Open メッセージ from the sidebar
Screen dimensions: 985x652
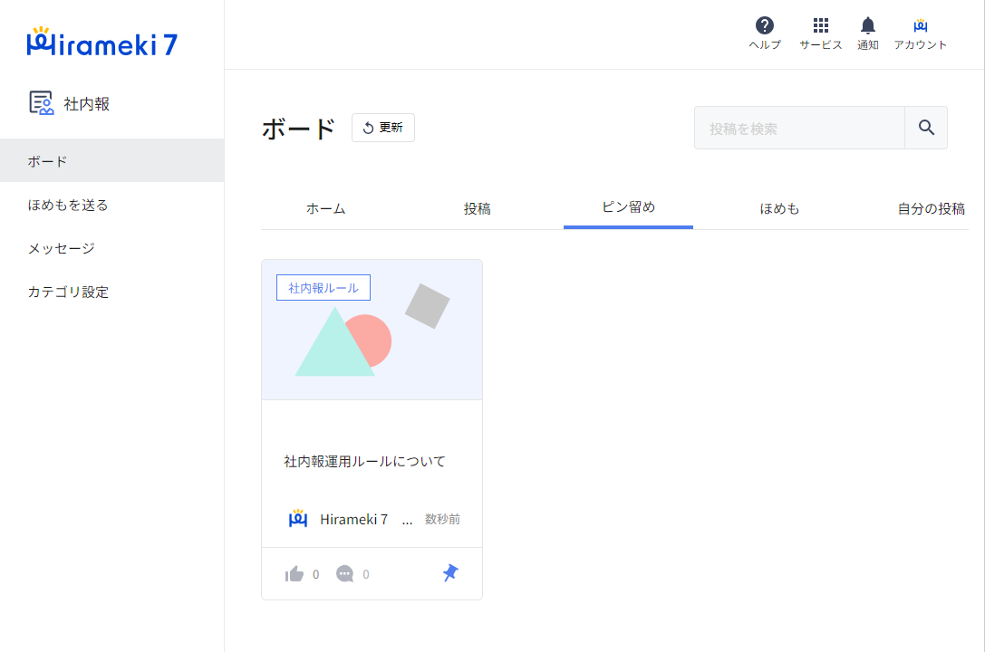(x=61, y=248)
